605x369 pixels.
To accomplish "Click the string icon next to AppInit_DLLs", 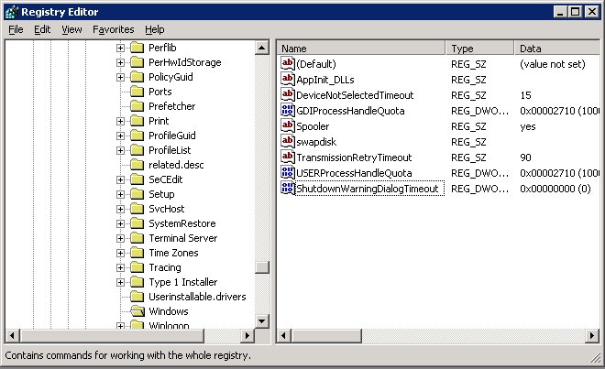I will click(x=288, y=80).
